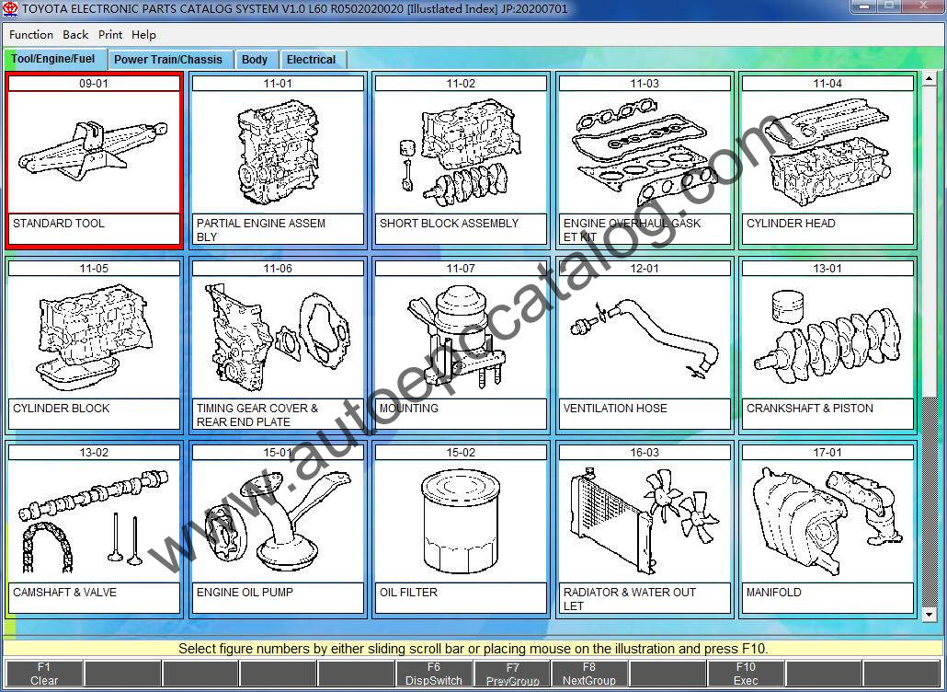
Task: Click the scrollbar up arrow
Action: (x=929, y=78)
